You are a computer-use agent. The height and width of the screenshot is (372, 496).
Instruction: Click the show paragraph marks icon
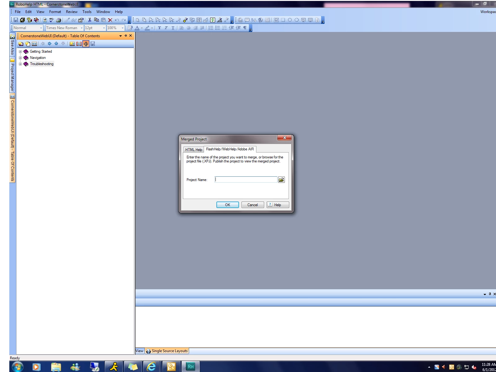coord(245,28)
